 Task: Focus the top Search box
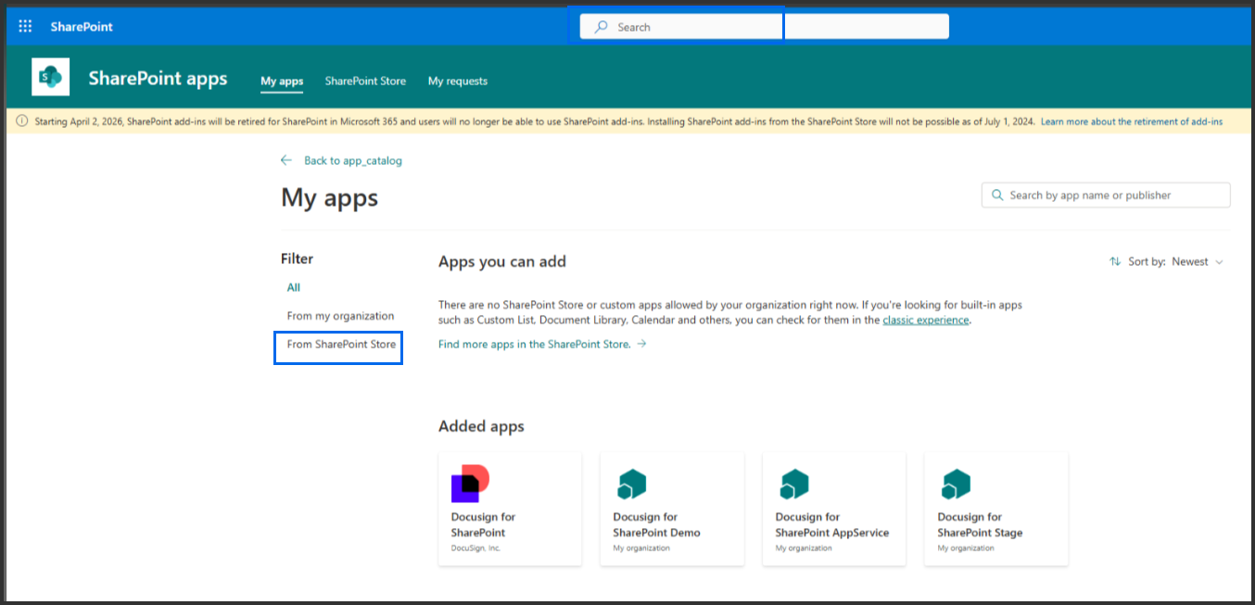point(765,27)
